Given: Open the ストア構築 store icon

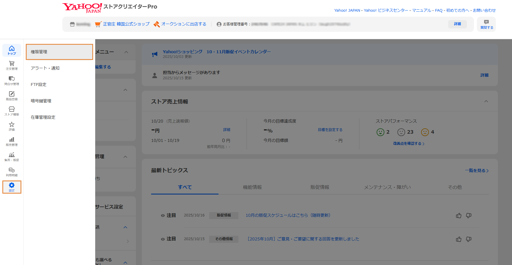Looking at the screenshot, I should click(x=12, y=111).
